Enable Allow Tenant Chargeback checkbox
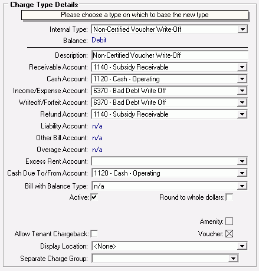 (x=94, y=234)
